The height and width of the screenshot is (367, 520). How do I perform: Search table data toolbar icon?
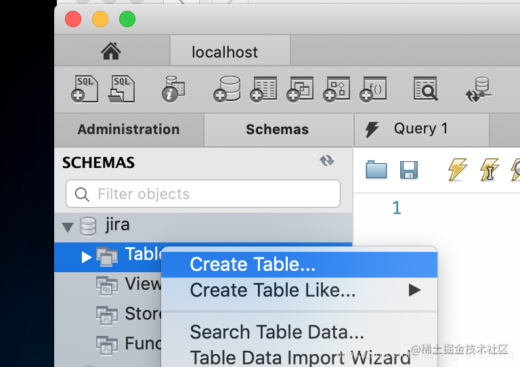(426, 89)
